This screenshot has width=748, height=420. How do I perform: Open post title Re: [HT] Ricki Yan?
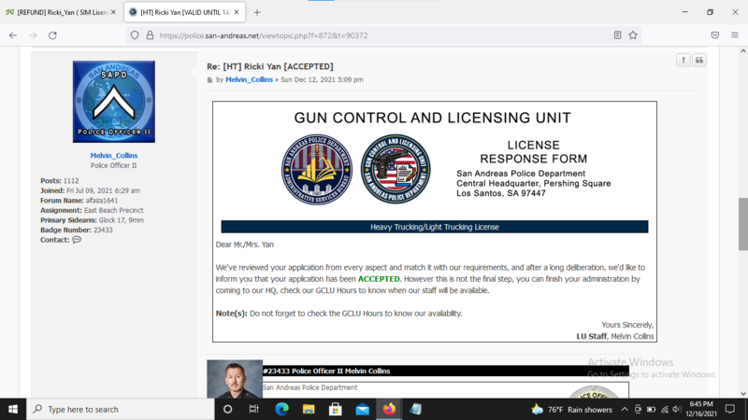[x=270, y=66]
